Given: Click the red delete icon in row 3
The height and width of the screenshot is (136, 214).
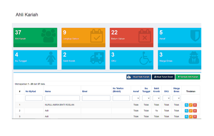Looking at the screenshot, I should point(195,117).
